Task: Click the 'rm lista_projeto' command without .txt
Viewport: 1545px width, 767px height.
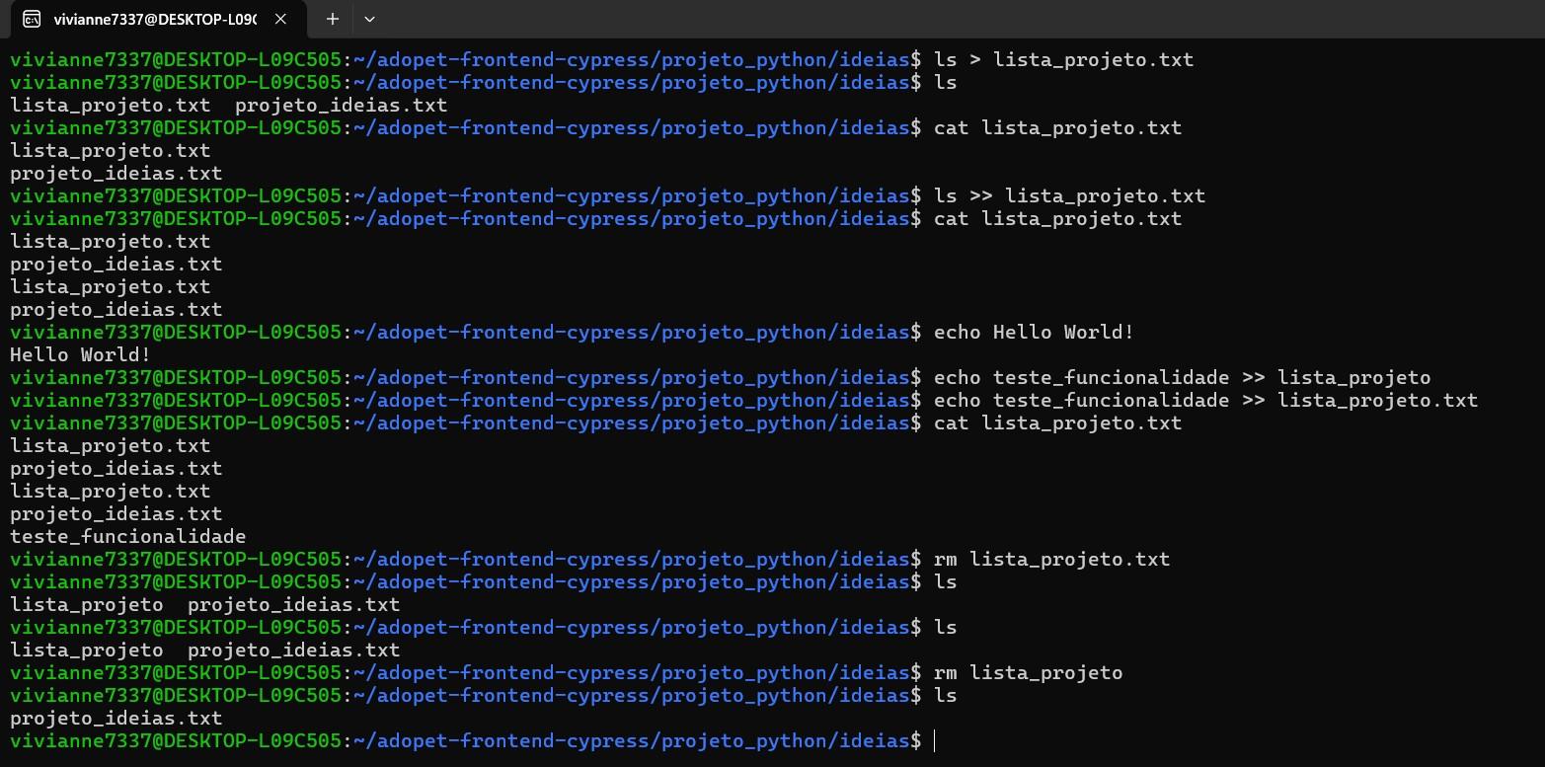Action: pos(1028,672)
